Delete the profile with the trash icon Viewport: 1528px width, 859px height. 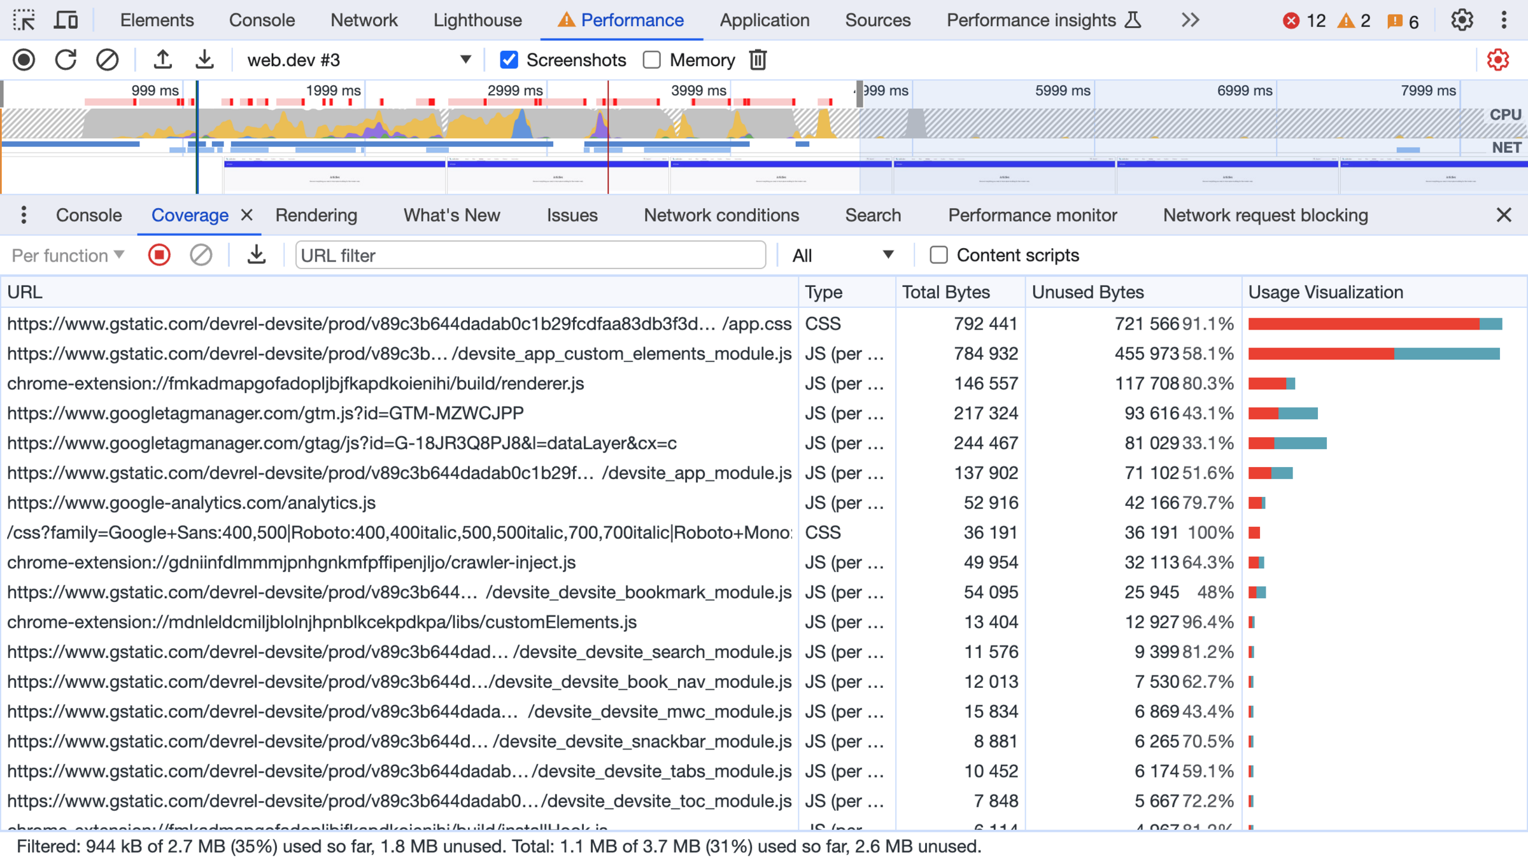pyautogui.click(x=758, y=60)
